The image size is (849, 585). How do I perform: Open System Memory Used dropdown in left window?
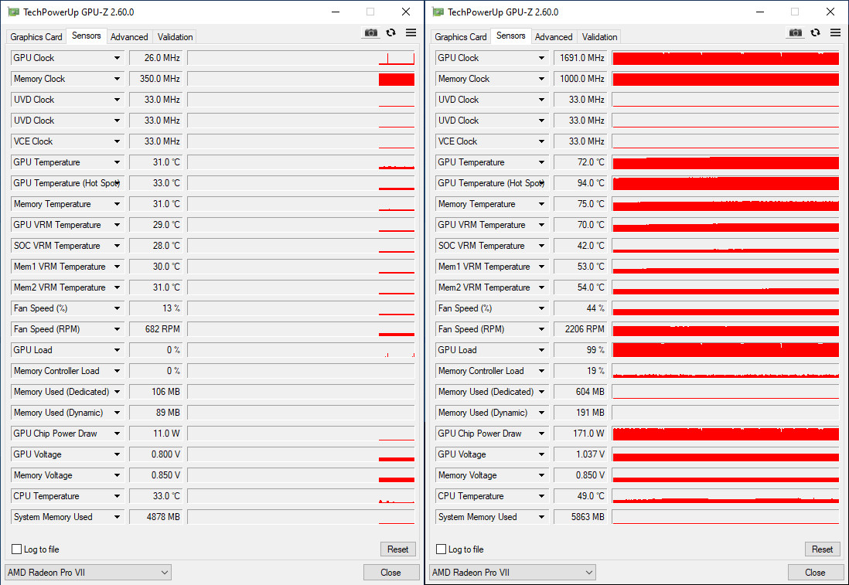coord(117,517)
